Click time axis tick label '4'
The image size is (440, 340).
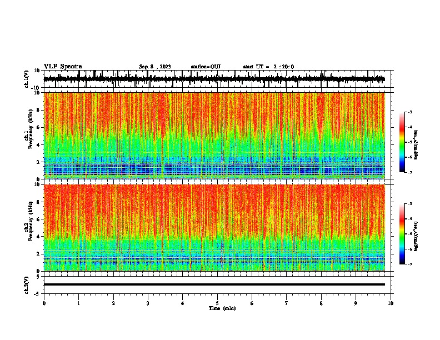click(x=183, y=303)
